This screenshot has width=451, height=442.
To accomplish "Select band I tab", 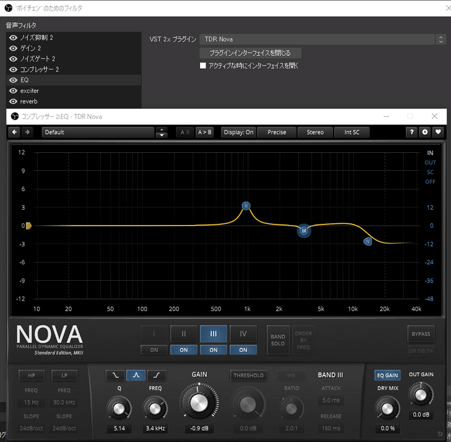I will 154,334.
